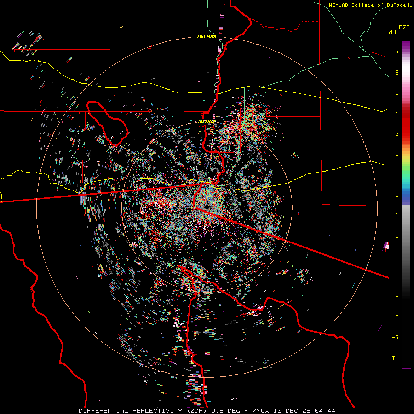Click the "04:44" timestamp
This screenshot has height=414, width=414.
pos(325,411)
